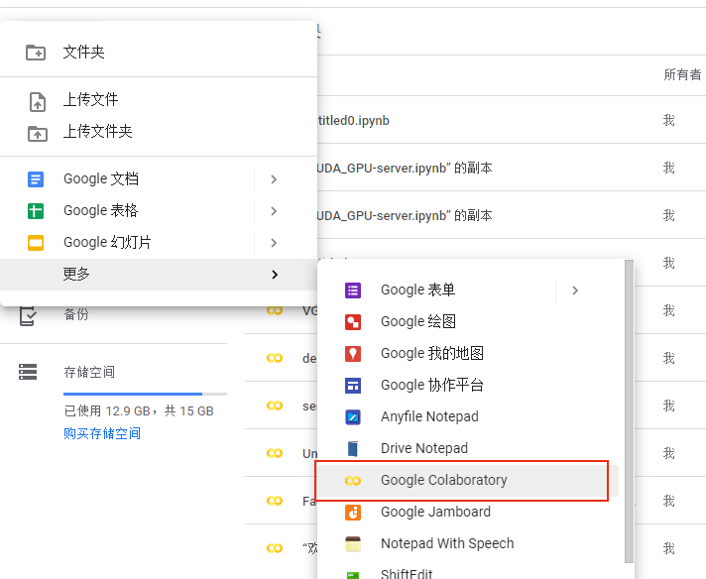Open the 存储空间 sidebar entry

(x=89, y=373)
